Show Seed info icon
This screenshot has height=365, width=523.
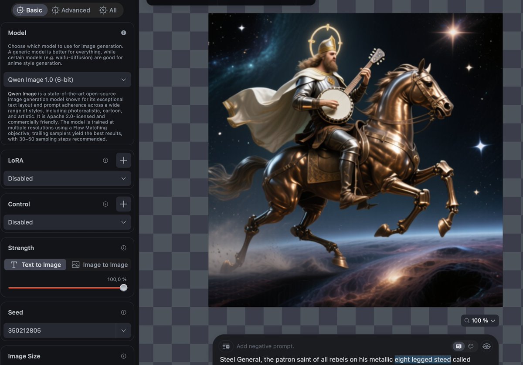click(123, 312)
